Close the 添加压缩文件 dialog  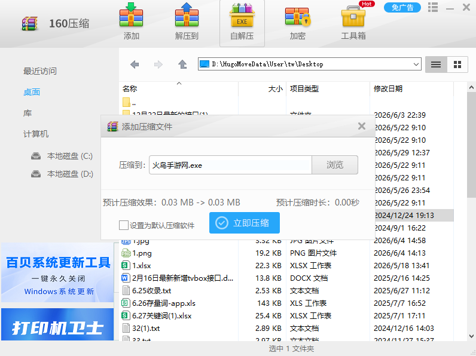(x=362, y=126)
